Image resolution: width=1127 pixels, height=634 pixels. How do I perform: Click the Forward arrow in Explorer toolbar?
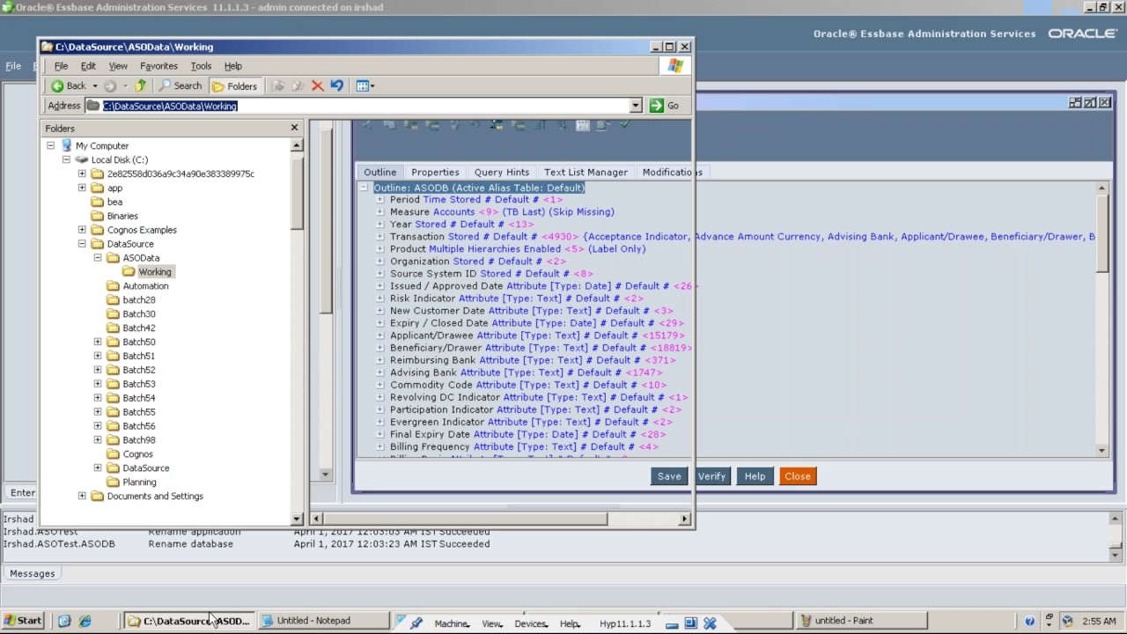110,85
